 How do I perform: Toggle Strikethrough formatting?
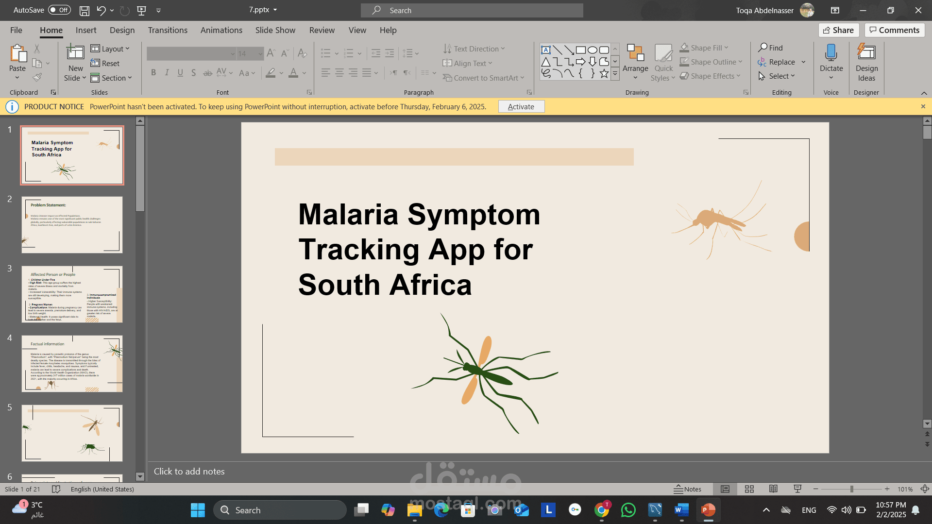tap(207, 73)
